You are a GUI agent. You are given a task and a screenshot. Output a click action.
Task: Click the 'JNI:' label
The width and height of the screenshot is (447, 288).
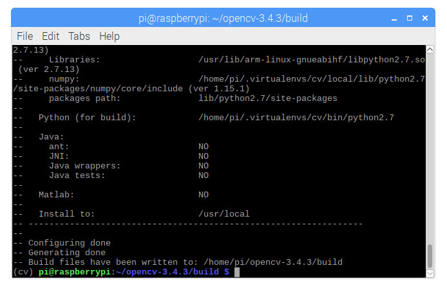[x=59, y=156]
